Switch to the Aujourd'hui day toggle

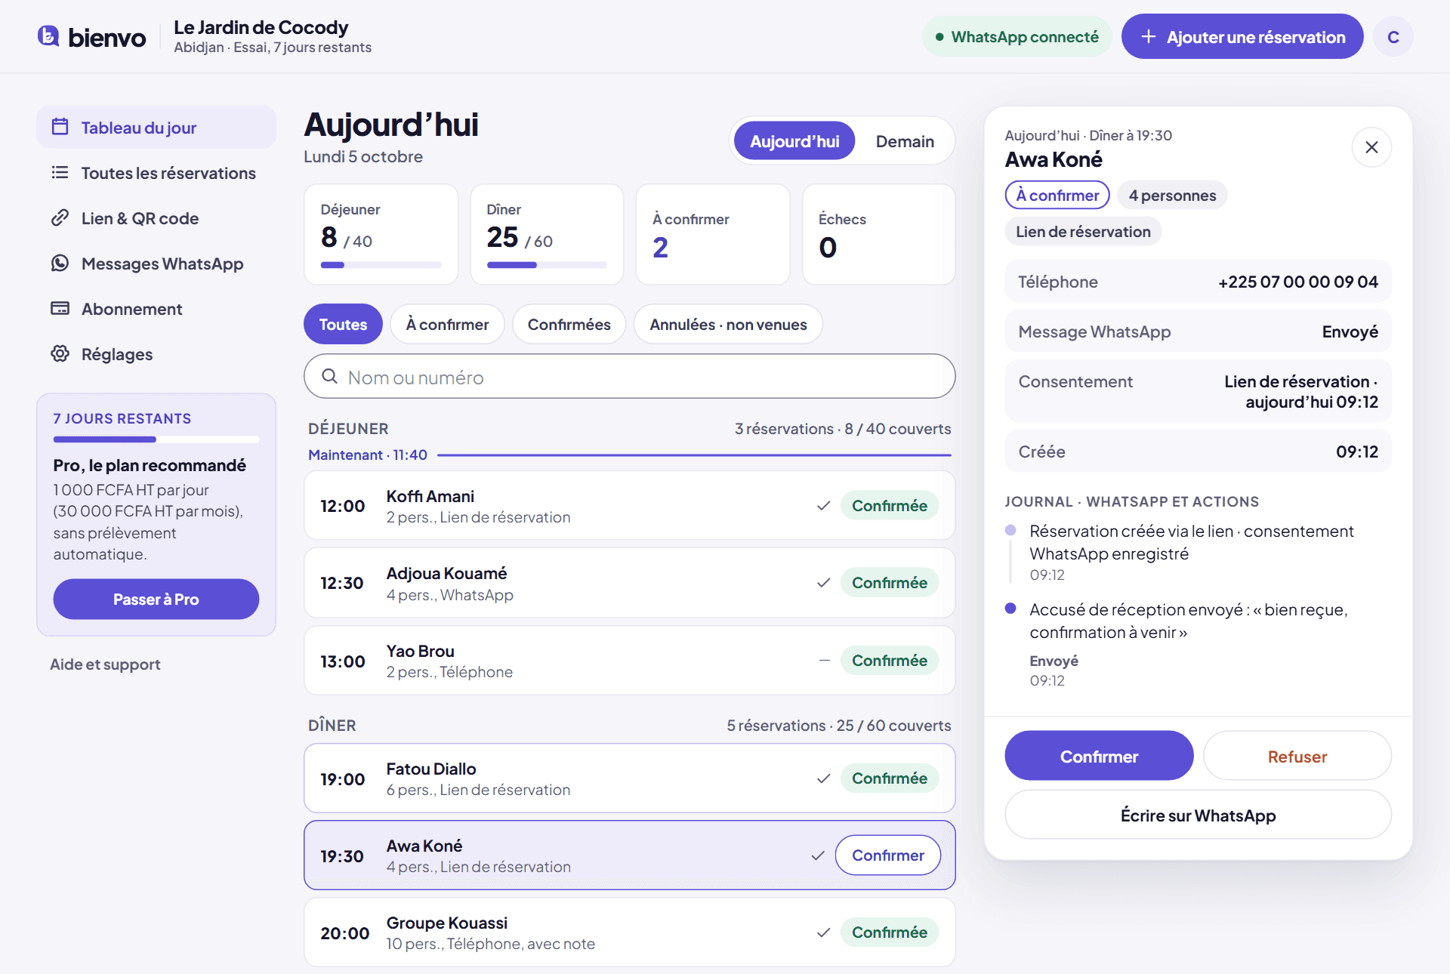794,141
